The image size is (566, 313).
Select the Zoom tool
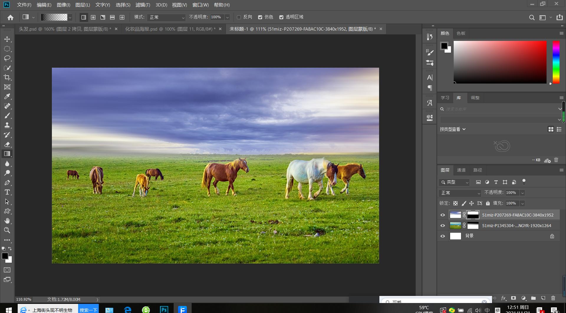tap(7, 230)
